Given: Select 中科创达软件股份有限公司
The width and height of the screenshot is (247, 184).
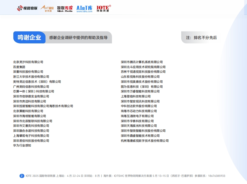Looking at the screenshot, I should pyautogui.click(x=139, y=106).
